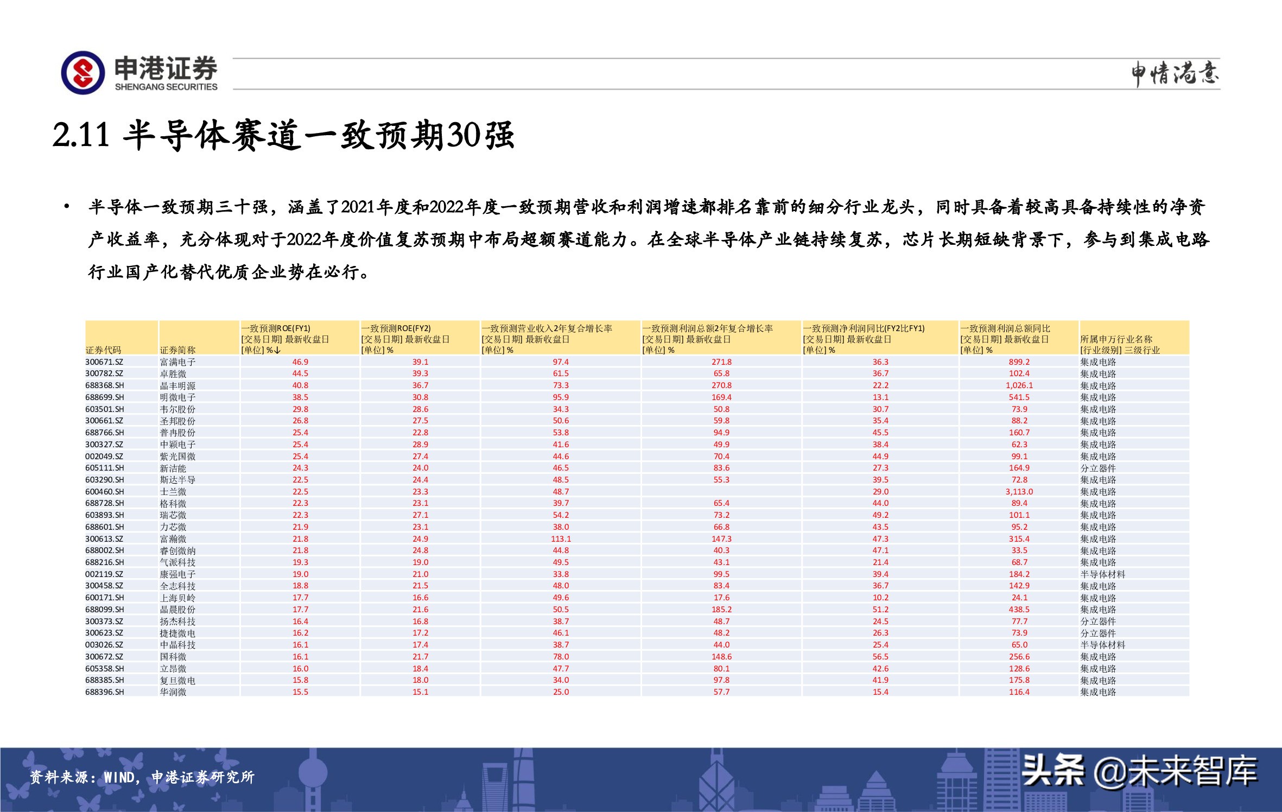1282x812 pixels.
Task: Click the 1,026.1 value in 晶丰明源 row
Action: click(x=1019, y=385)
